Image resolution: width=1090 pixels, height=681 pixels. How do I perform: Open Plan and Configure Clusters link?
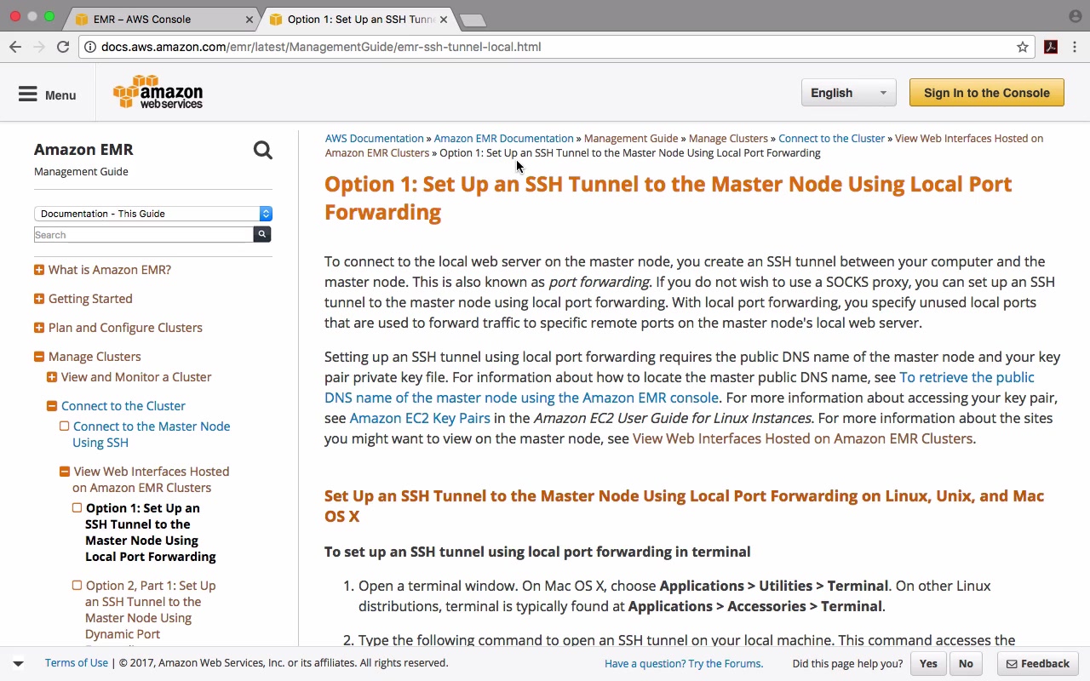125,328
